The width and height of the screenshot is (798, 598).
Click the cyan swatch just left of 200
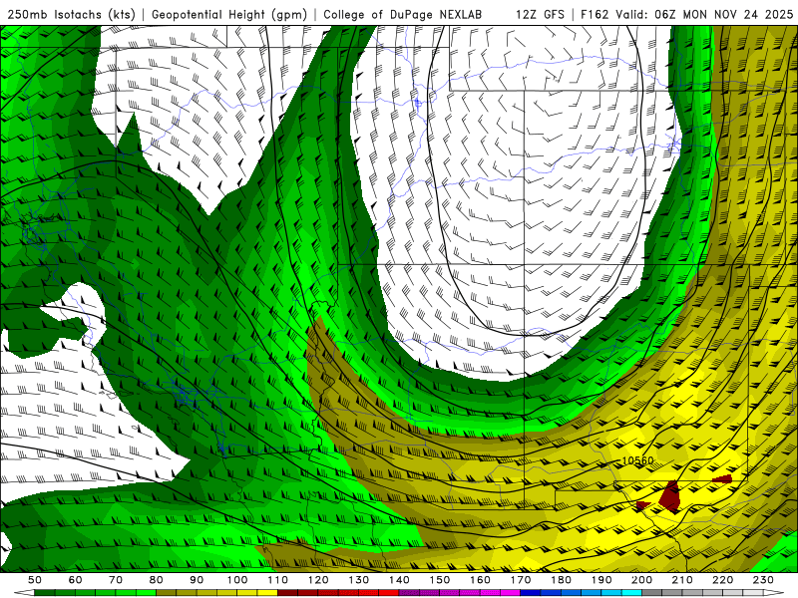point(631,593)
